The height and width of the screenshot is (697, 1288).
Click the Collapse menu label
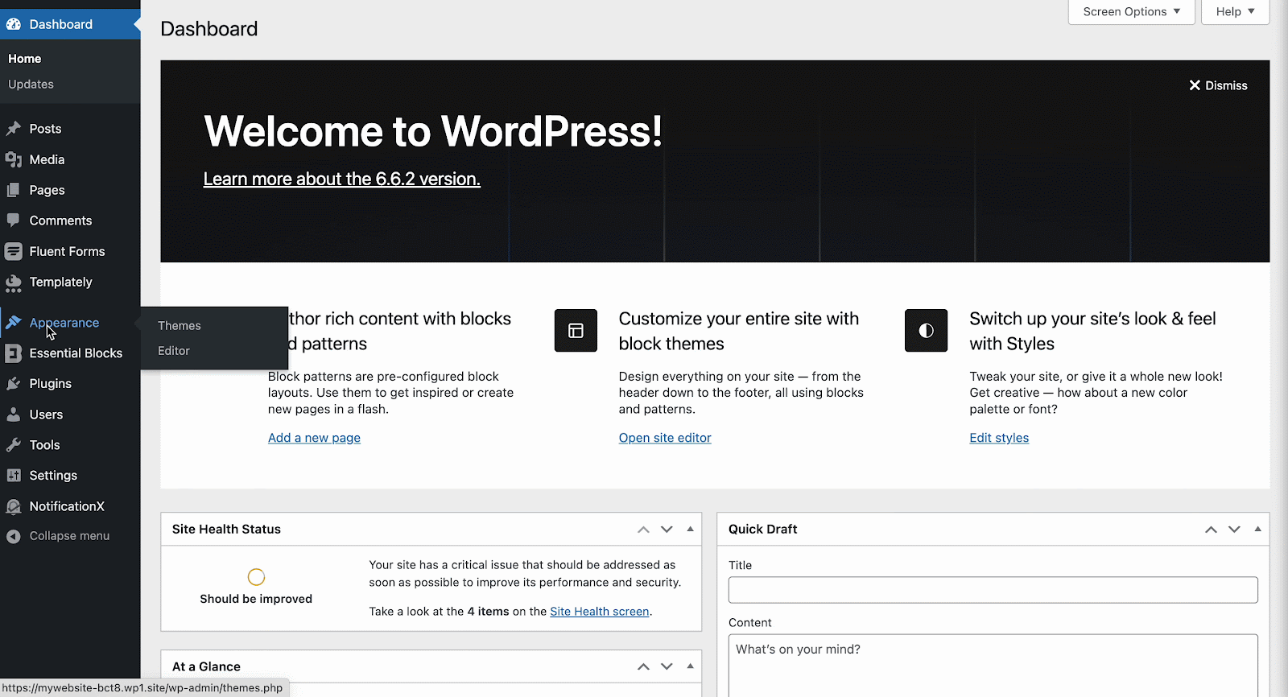pyautogui.click(x=69, y=536)
